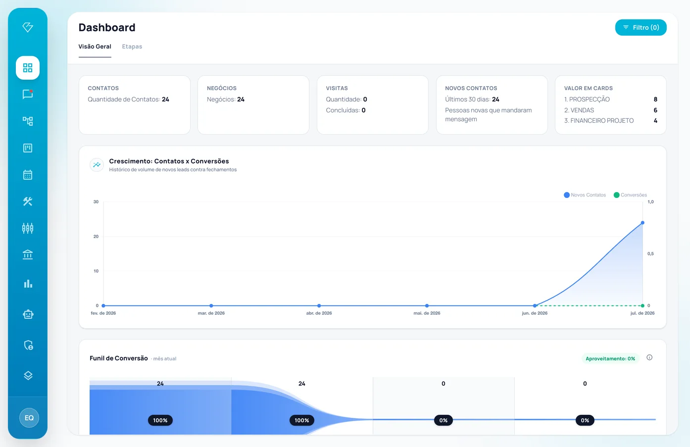The width and height of the screenshot is (690, 447).
Task: Click the Negócios summary card
Action: [x=253, y=105]
